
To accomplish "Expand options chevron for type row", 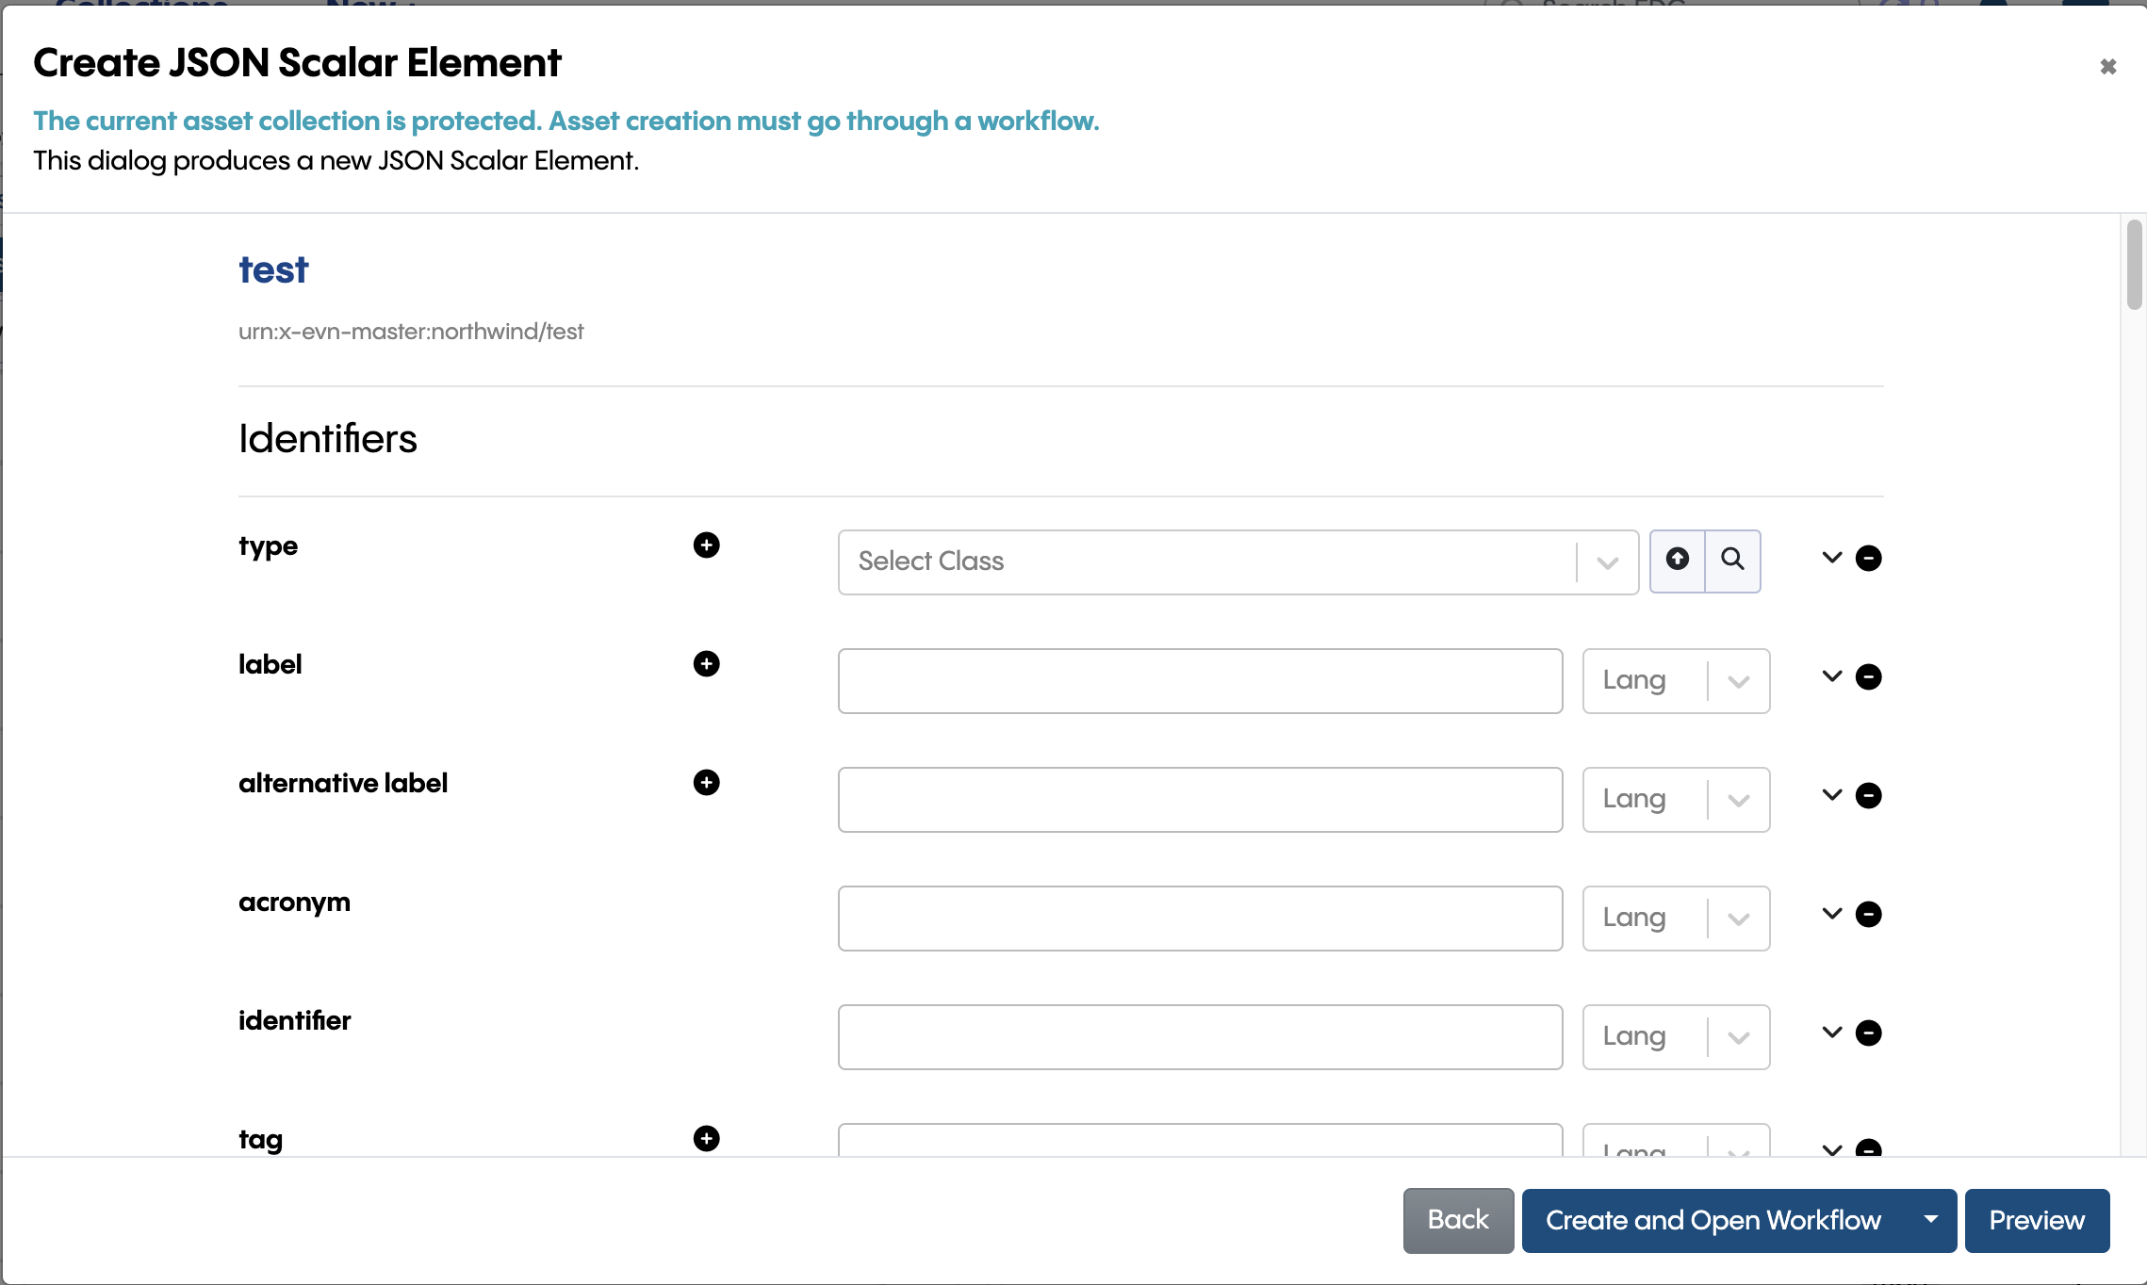I will point(1831,558).
